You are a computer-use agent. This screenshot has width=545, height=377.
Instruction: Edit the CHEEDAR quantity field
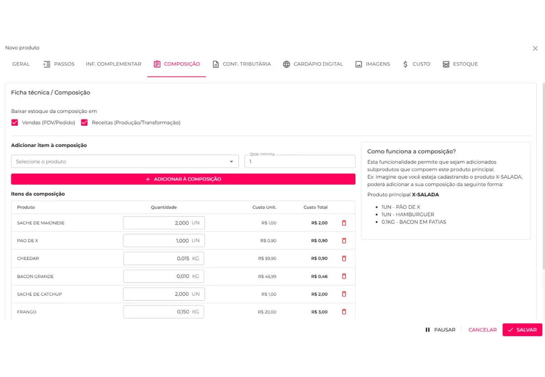tap(164, 258)
